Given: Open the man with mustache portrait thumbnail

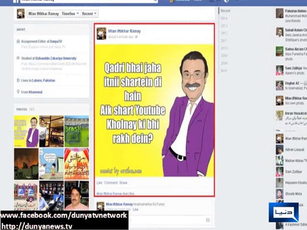Looking at the screenshot, I should pos(76,195).
